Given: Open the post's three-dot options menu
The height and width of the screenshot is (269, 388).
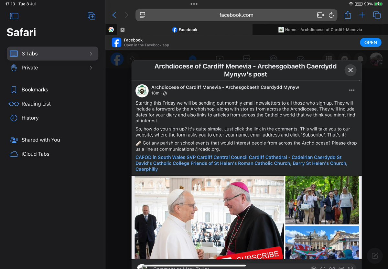Looking at the screenshot, I should [352, 90].
